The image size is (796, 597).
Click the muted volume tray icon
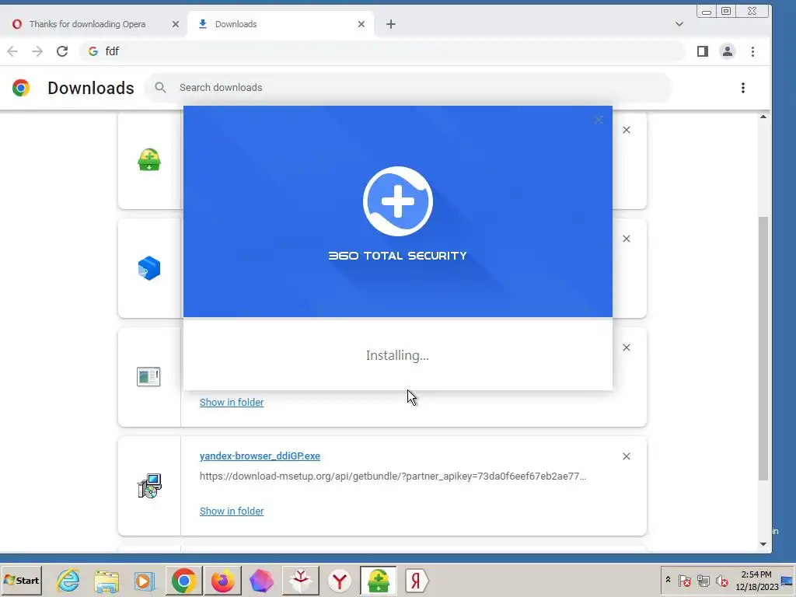(721, 580)
